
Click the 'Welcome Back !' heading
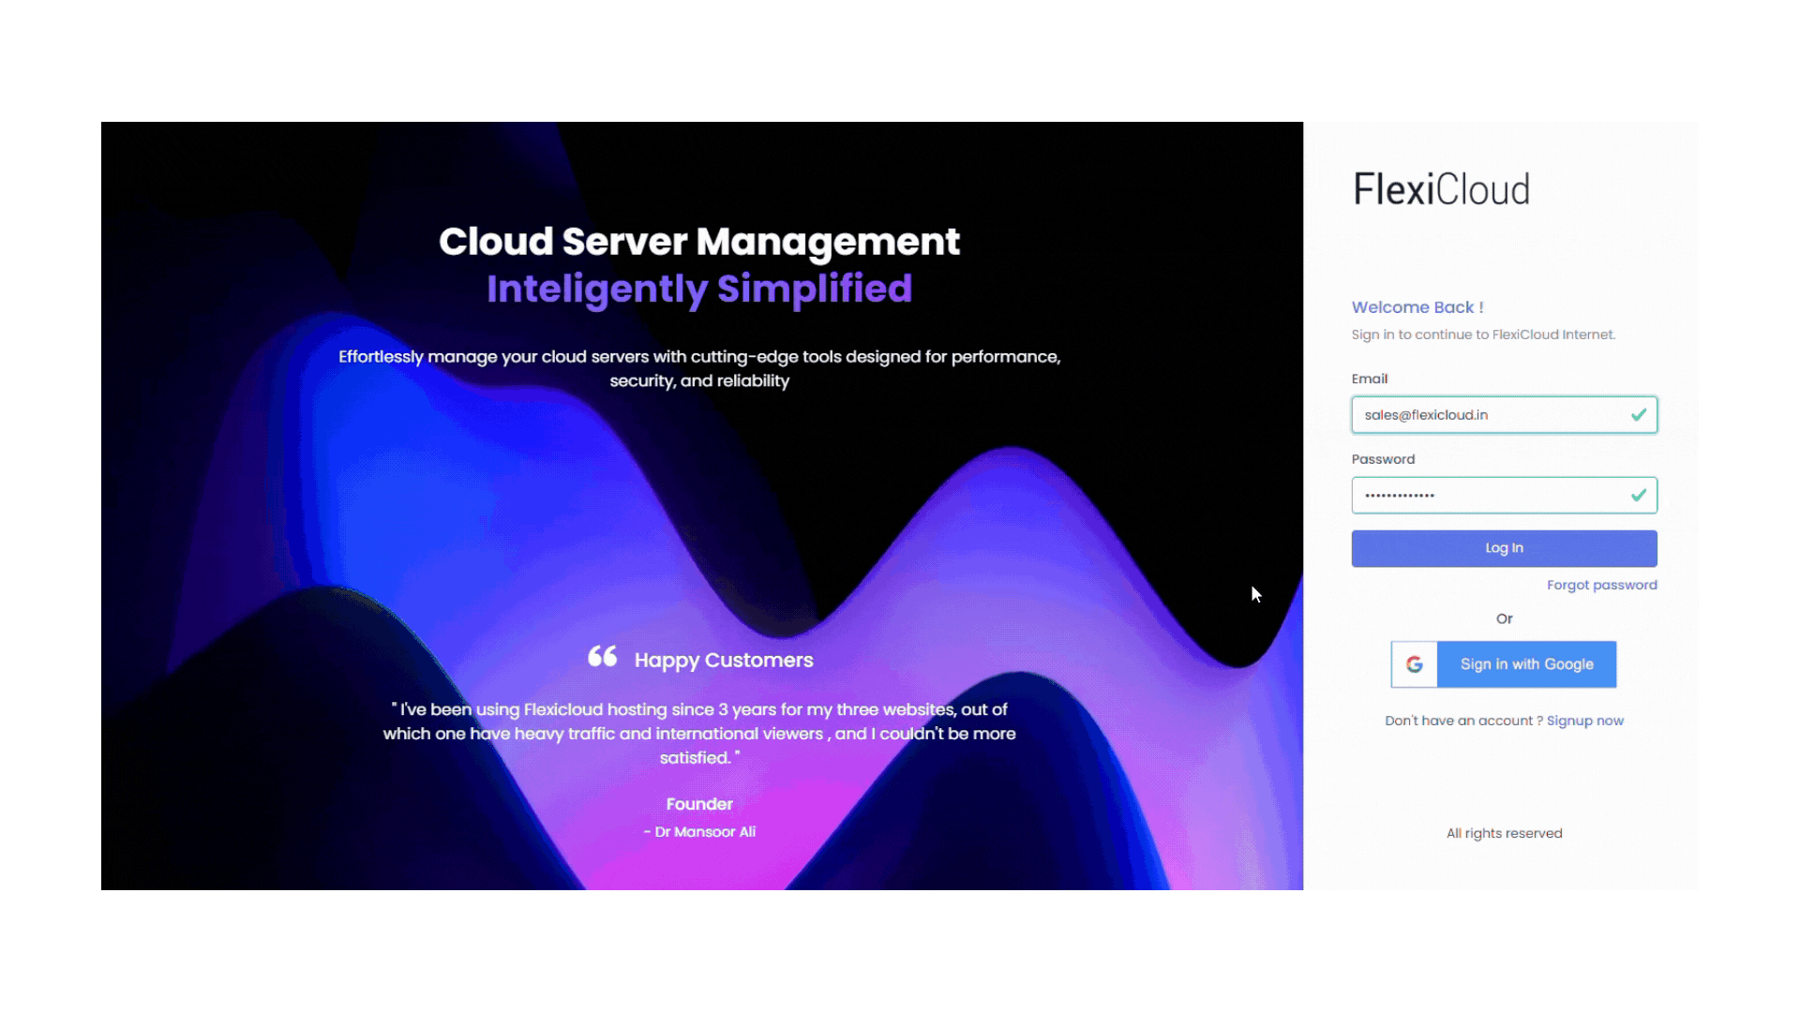1417,307
